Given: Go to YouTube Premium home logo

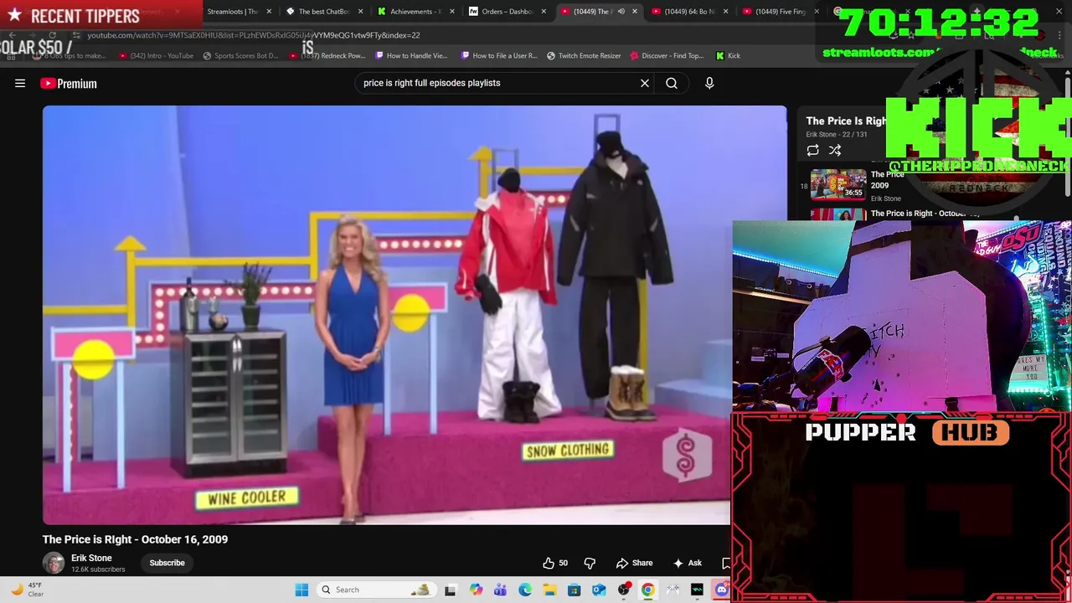Looking at the screenshot, I should click(x=69, y=83).
